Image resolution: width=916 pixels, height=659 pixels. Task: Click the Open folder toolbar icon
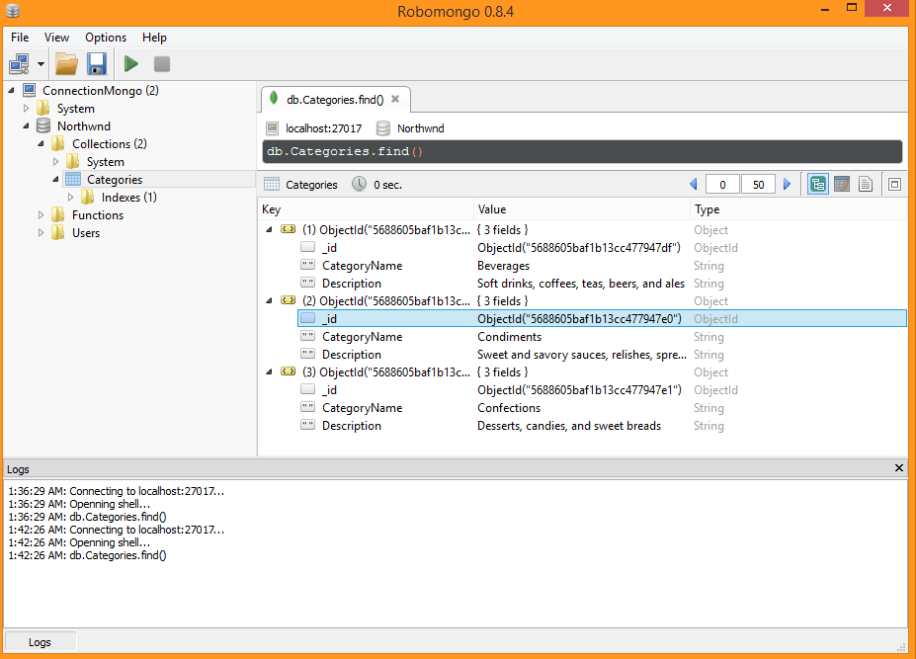tap(66, 64)
